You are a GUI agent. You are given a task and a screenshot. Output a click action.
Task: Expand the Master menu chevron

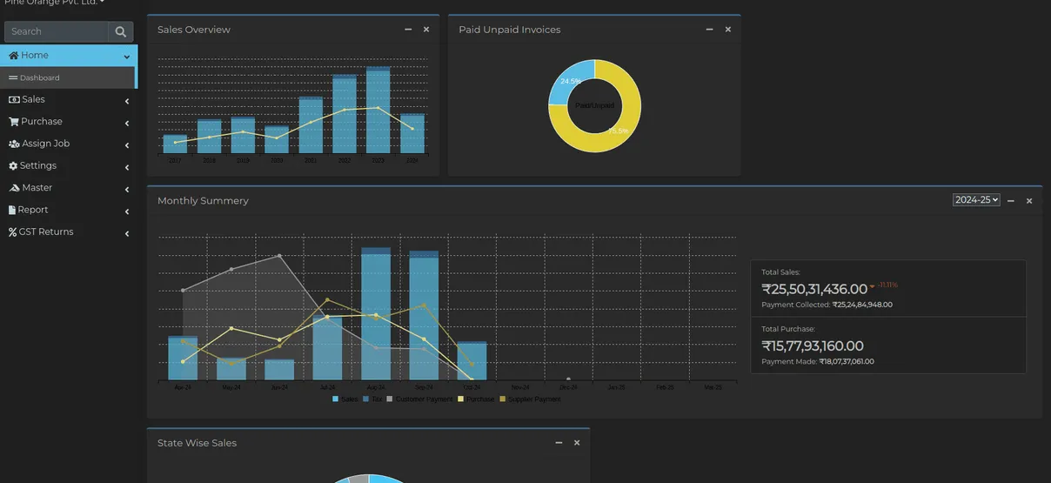tap(127, 190)
